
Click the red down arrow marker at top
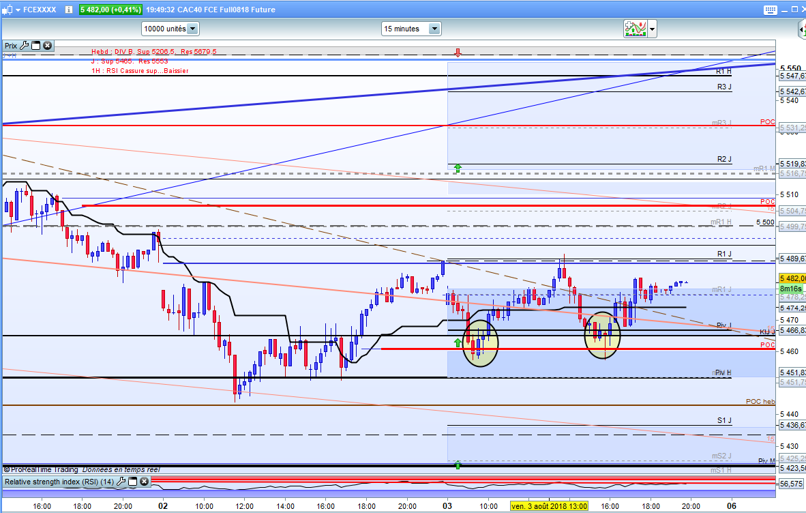[x=458, y=53]
